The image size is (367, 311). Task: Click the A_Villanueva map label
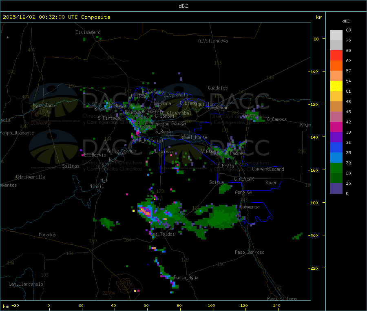pyautogui.click(x=213, y=41)
